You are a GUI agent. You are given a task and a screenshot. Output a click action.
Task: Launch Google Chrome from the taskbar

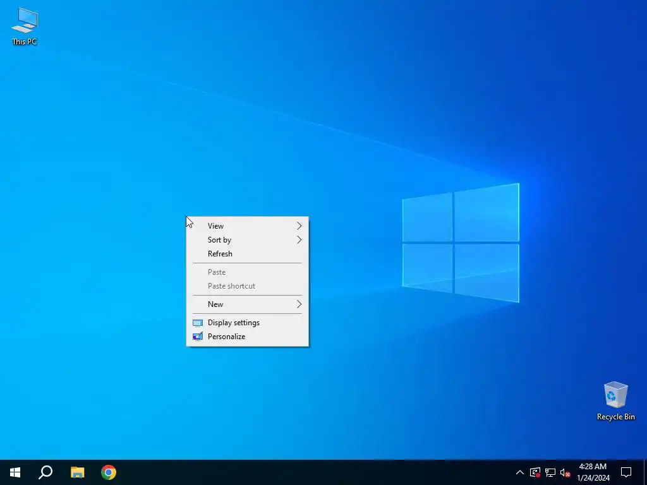point(109,472)
